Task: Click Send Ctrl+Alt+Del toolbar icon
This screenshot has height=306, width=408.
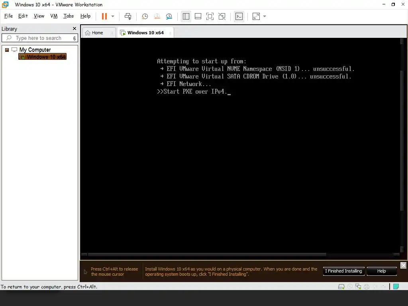Action: coord(128,16)
